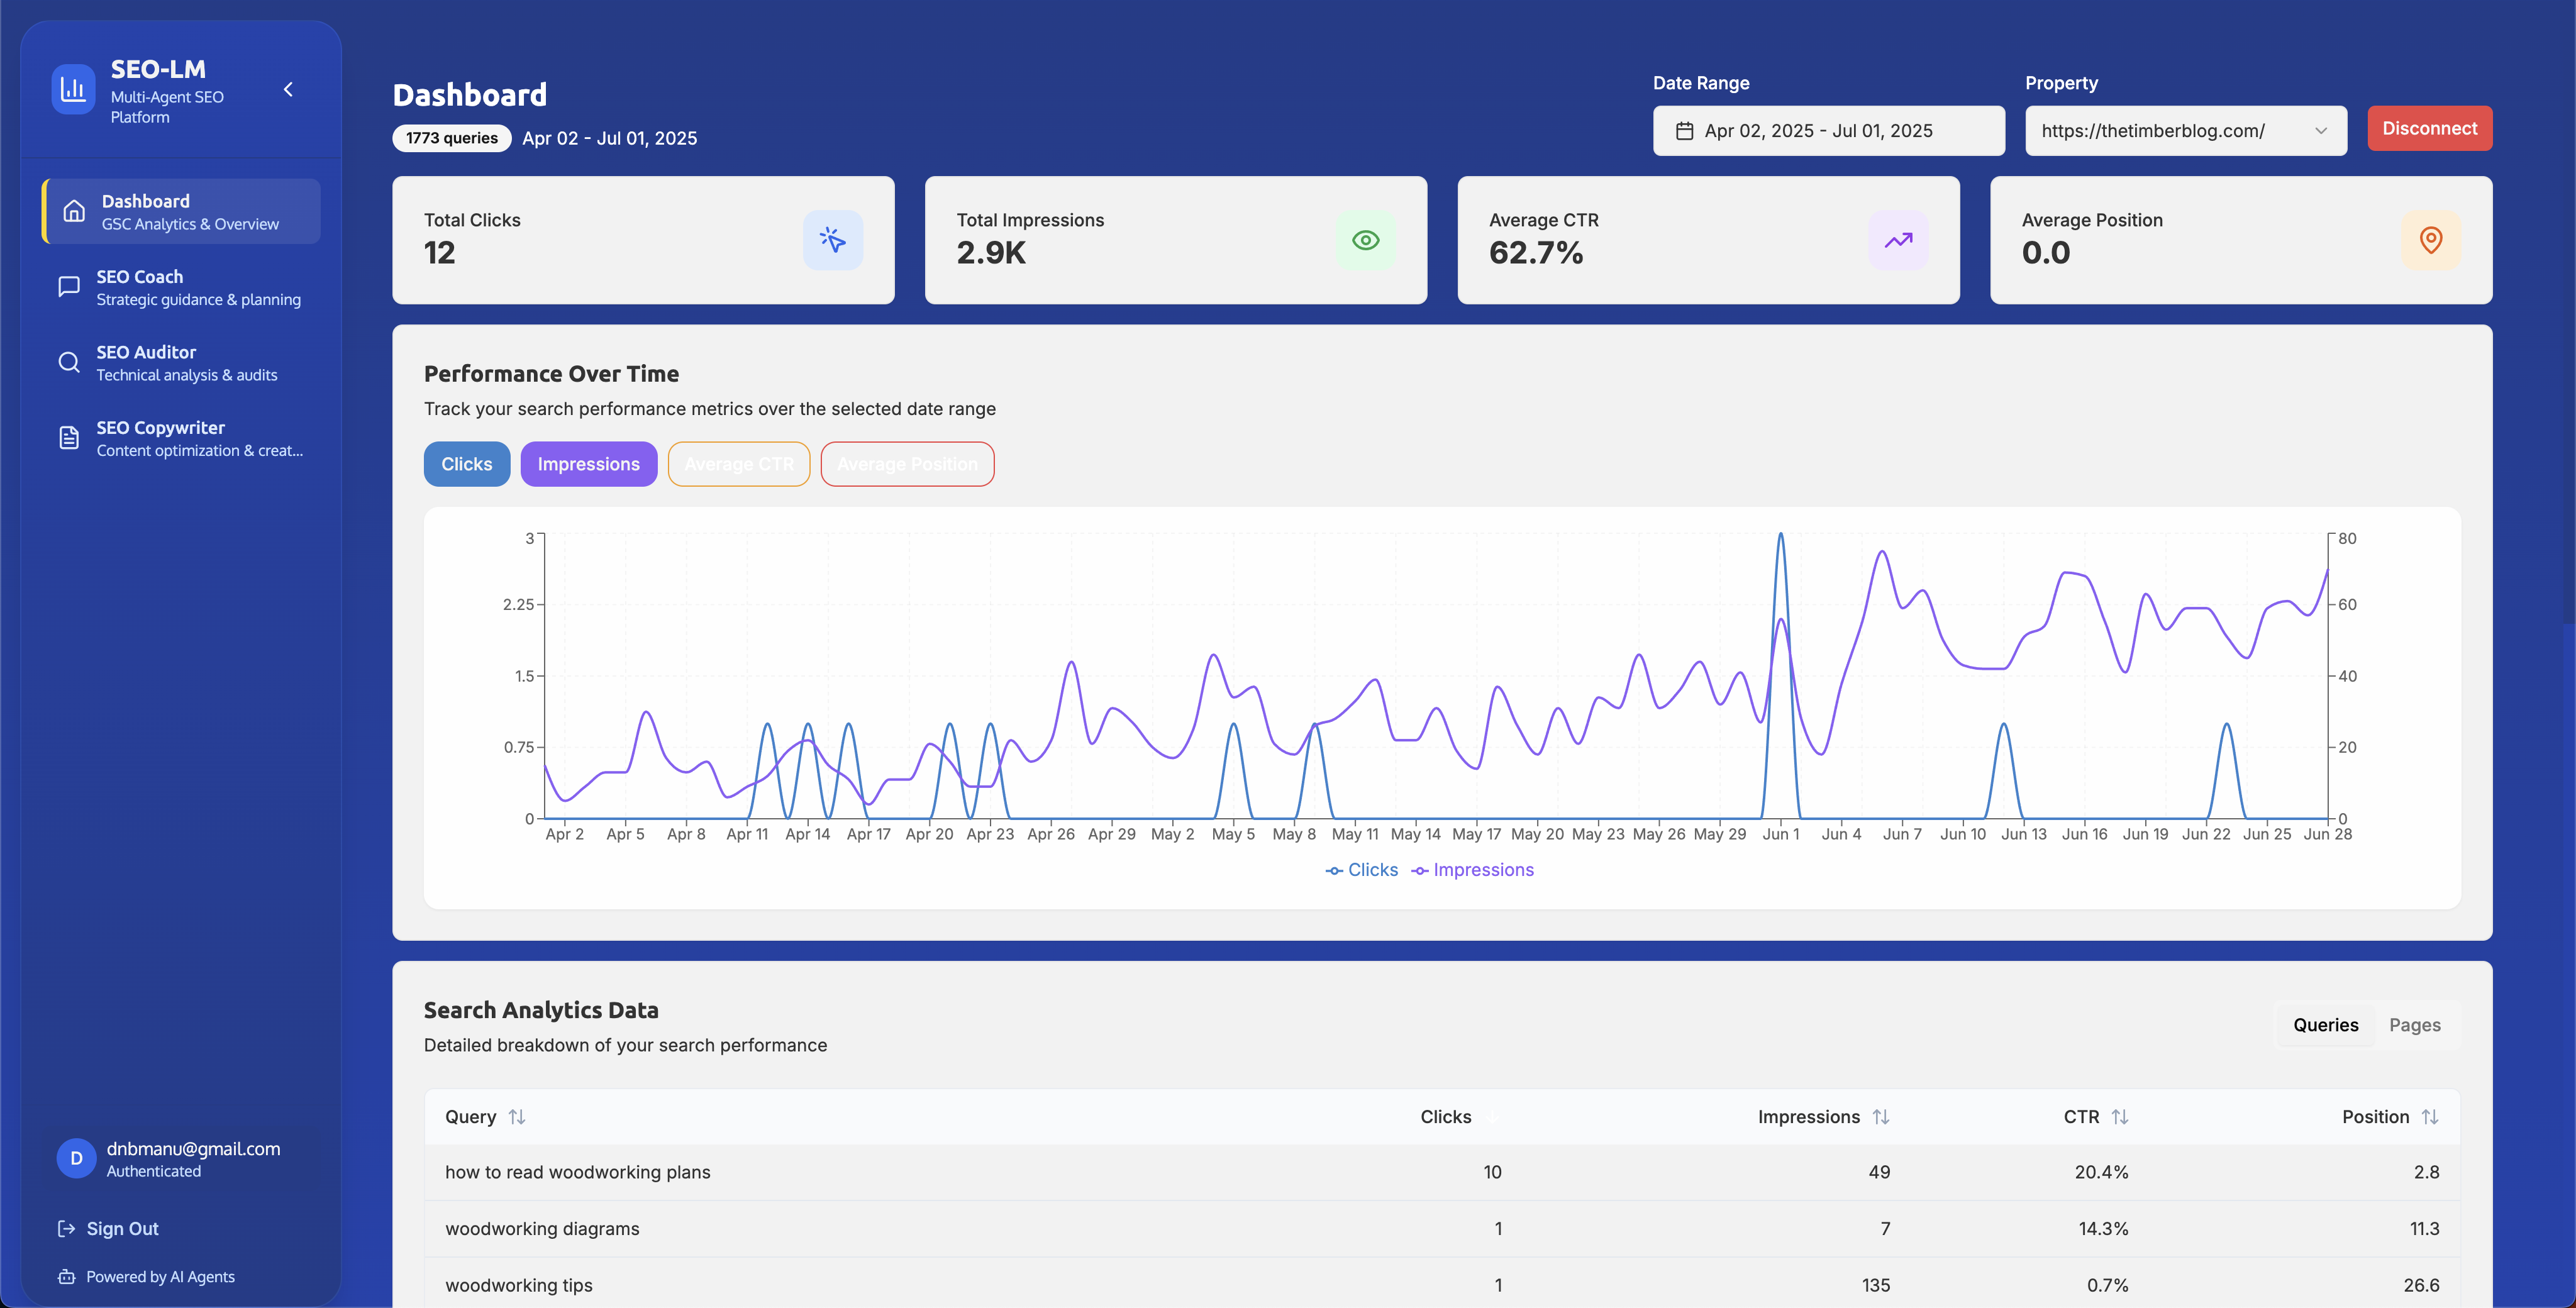The height and width of the screenshot is (1308, 2576).
Task: Open the Property URL dropdown
Action: pyautogui.click(x=2185, y=131)
